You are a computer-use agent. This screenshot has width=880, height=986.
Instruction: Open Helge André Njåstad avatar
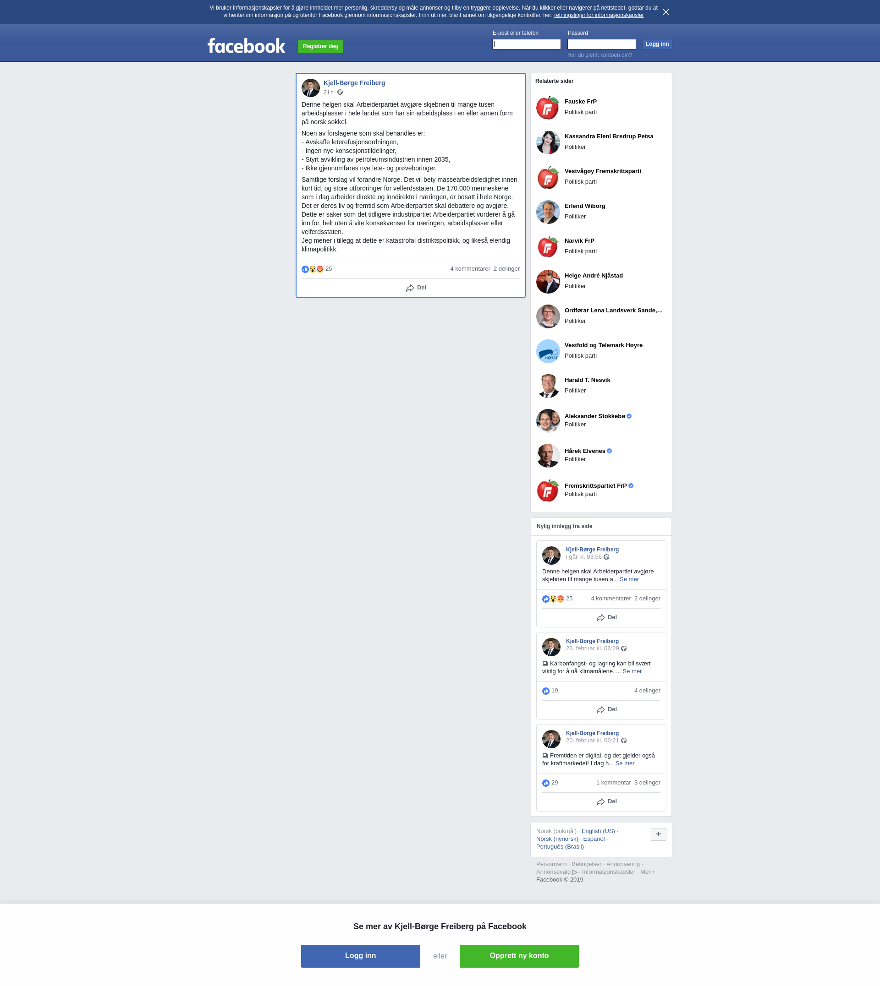click(547, 281)
